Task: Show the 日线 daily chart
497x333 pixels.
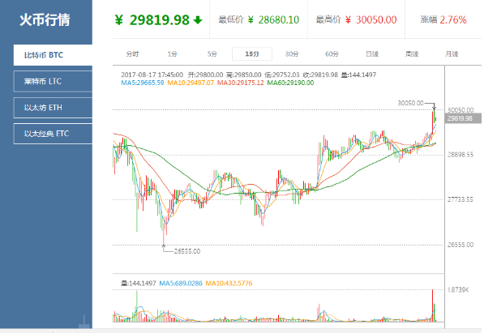Action: 372,53
